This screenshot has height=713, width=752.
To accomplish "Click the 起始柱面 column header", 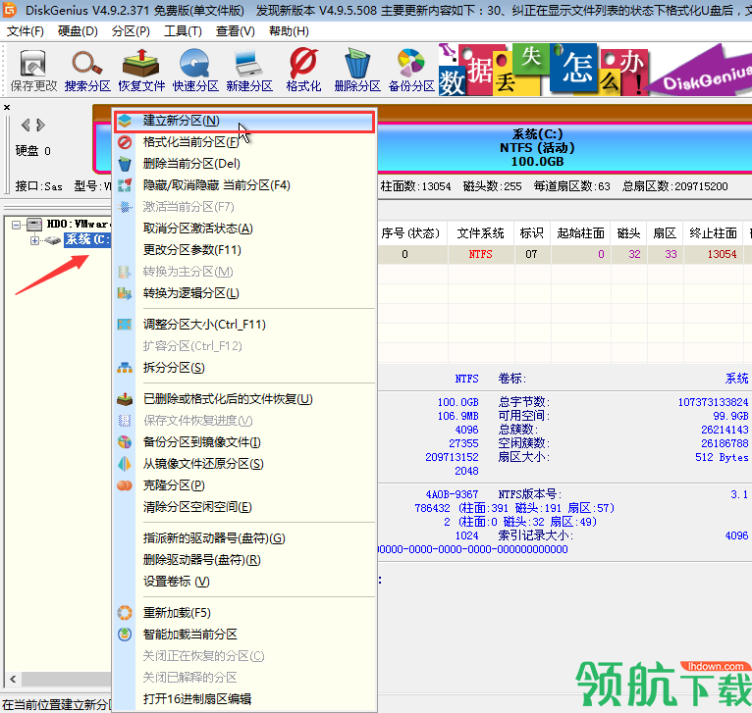I will click(580, 233).
